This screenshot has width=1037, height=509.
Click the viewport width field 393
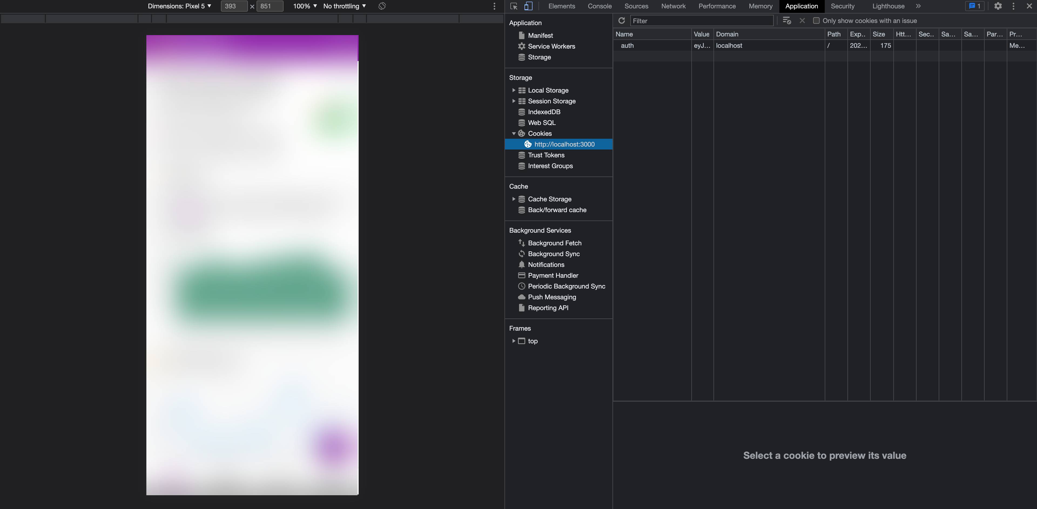(x=234, y=6)
